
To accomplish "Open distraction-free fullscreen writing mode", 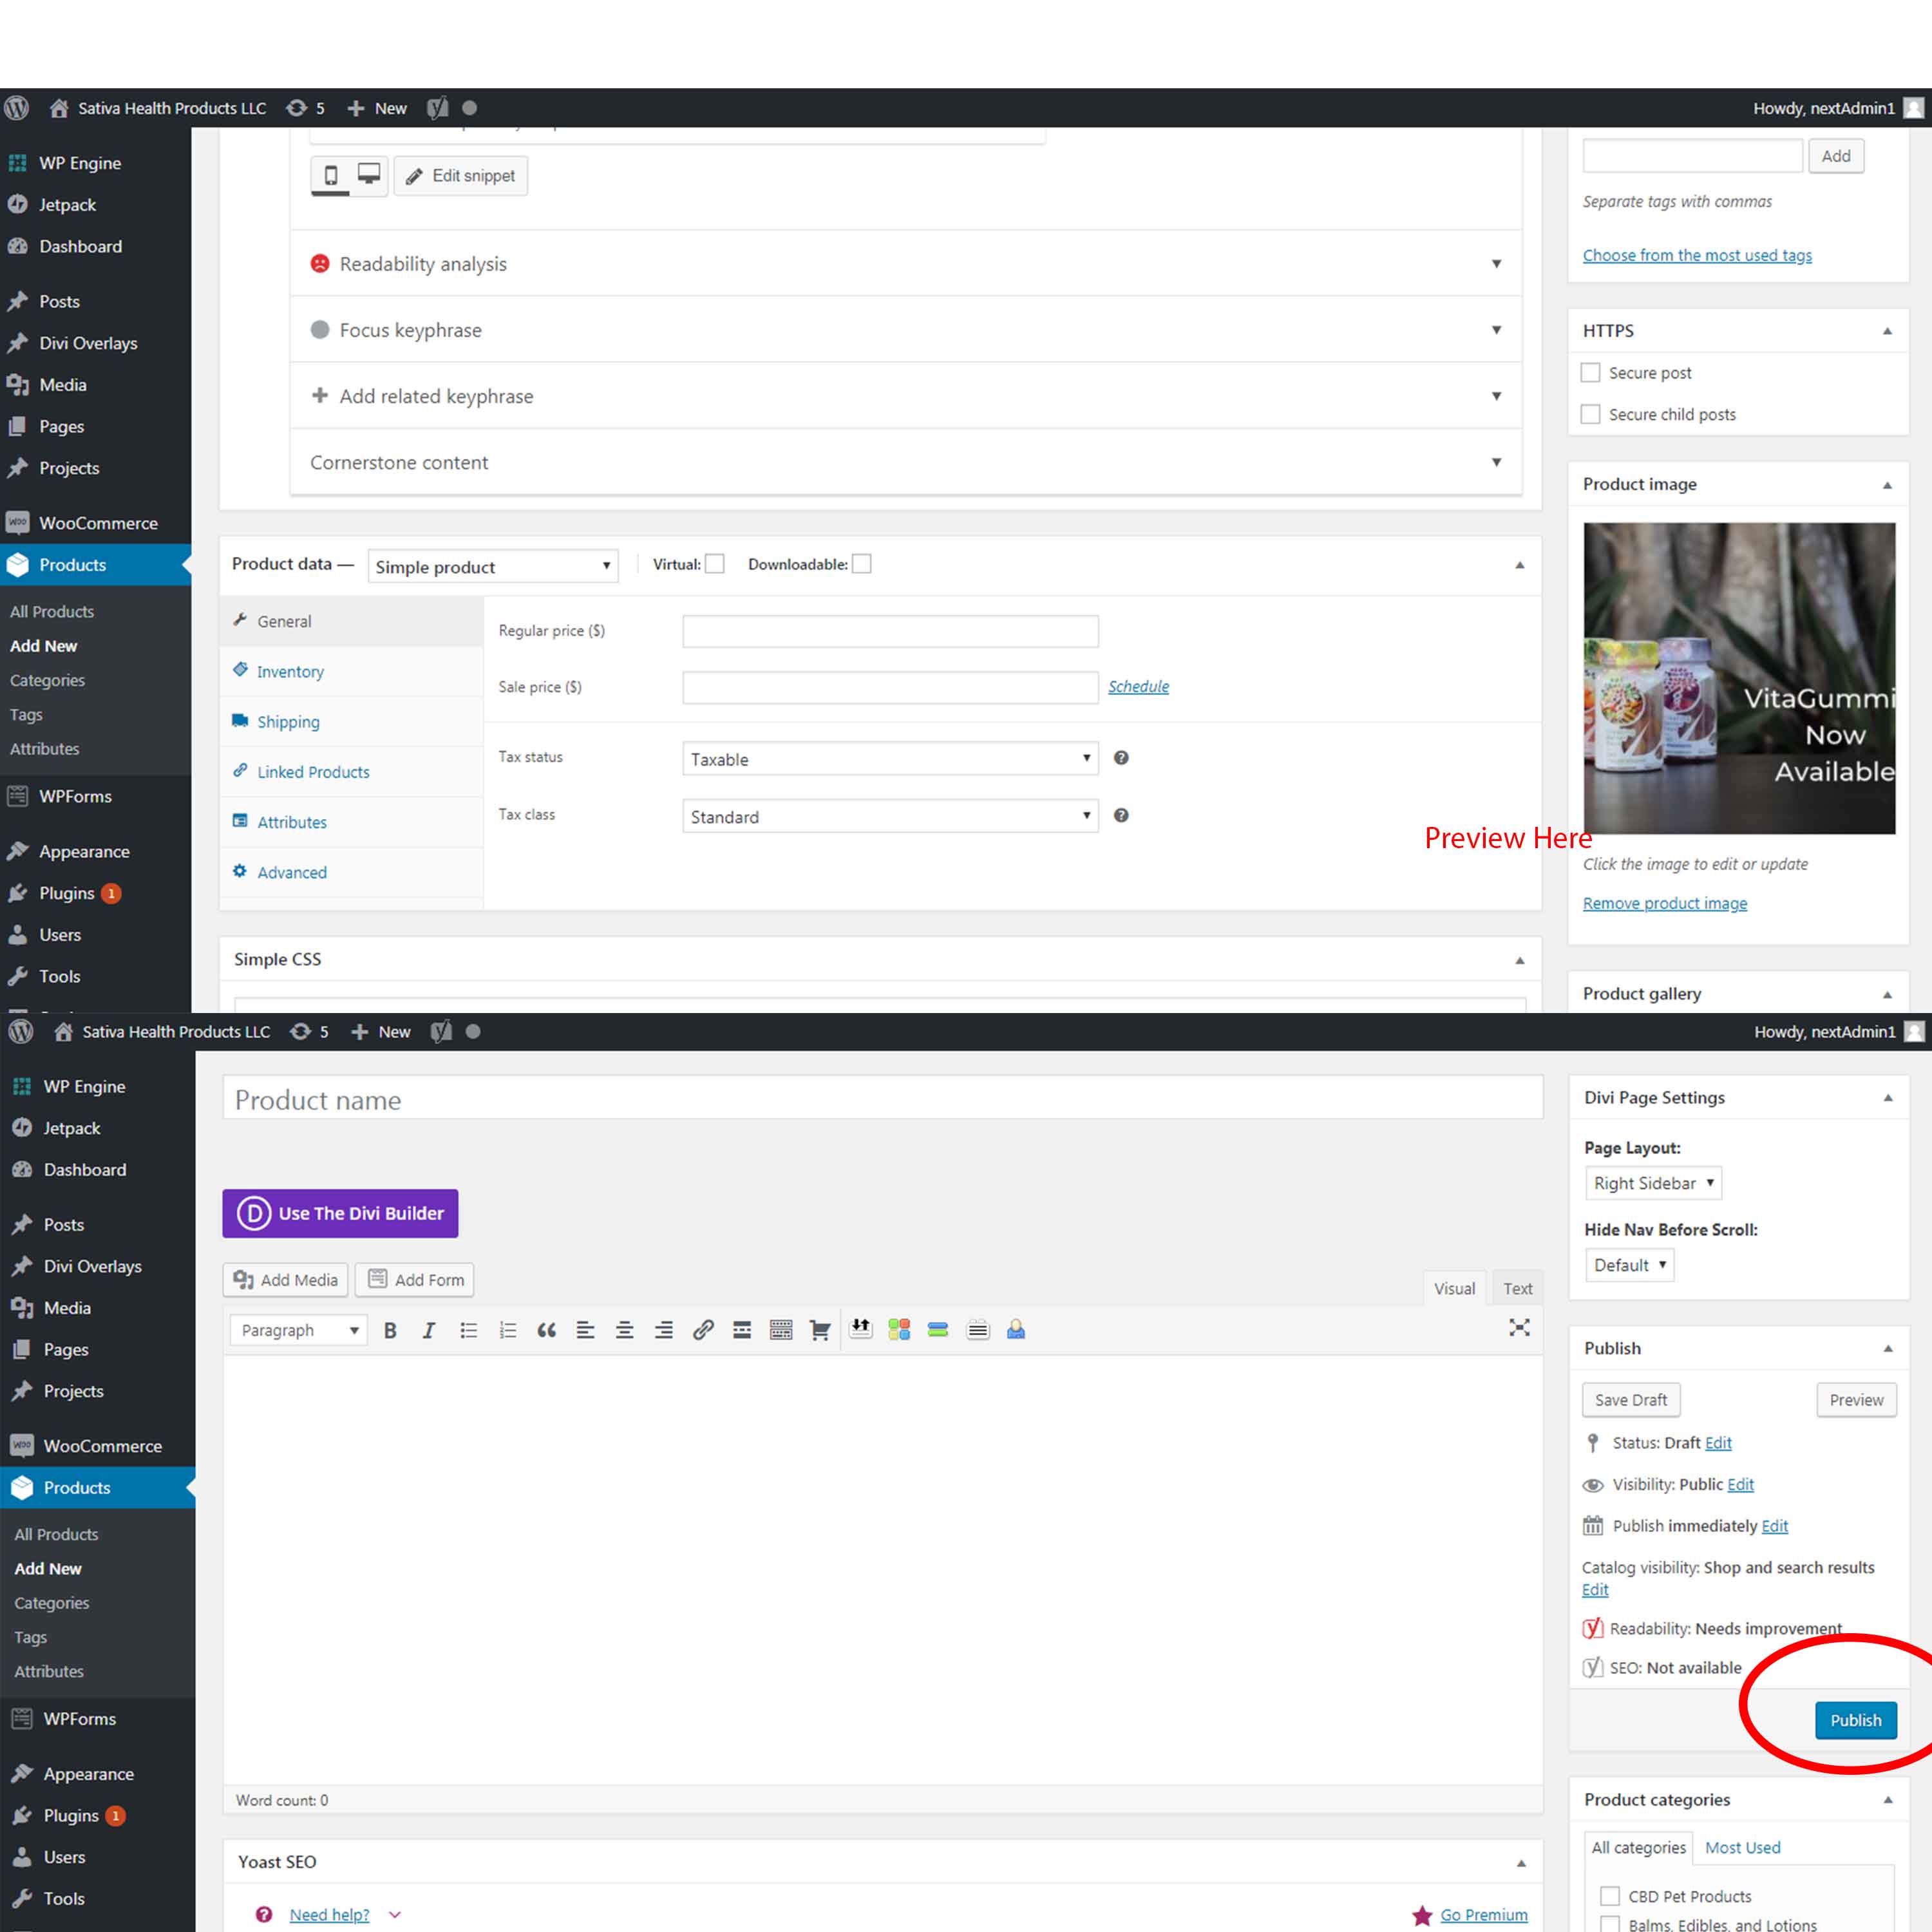I will pos(1519,1328).
